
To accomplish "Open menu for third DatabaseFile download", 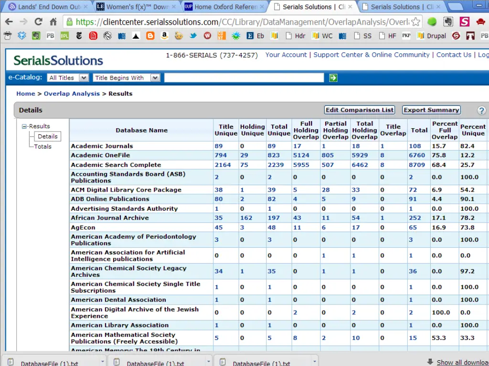I will (x=314, y=361).
